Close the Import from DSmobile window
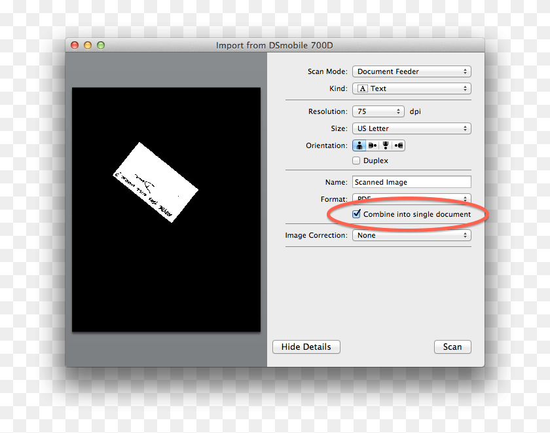550x433 pixels. [x=75, y=45]
